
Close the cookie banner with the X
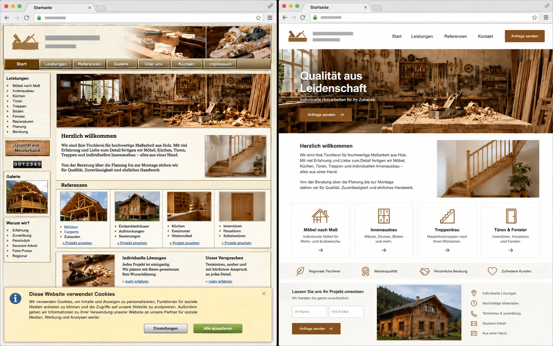pyautogui.click(x=264, y=293)
